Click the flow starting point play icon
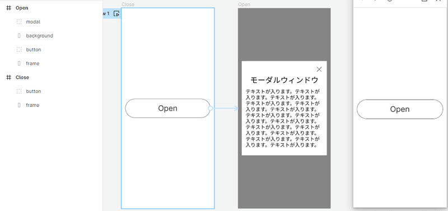 [116, 13]
